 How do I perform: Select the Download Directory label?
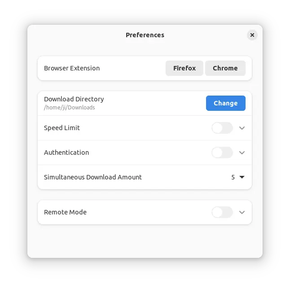(x=74, y=99)
